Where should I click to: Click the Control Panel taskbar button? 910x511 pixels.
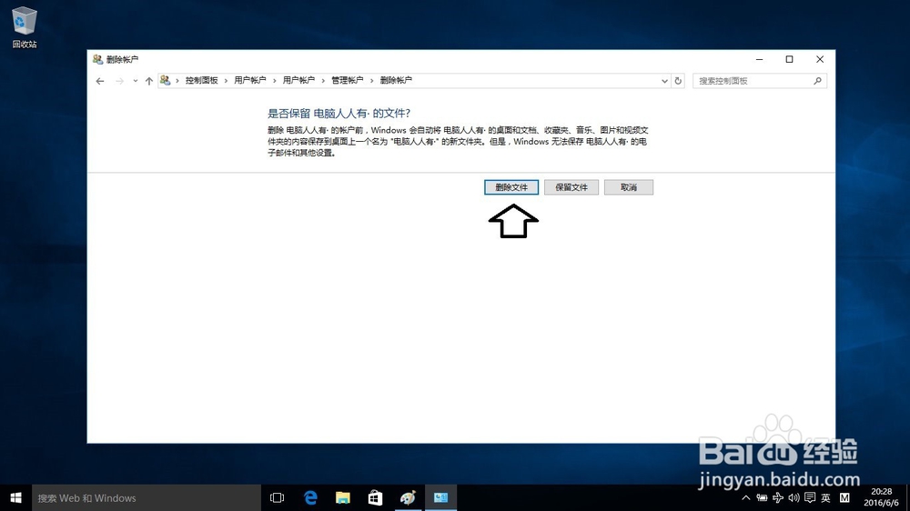click(x=441, y=497)
